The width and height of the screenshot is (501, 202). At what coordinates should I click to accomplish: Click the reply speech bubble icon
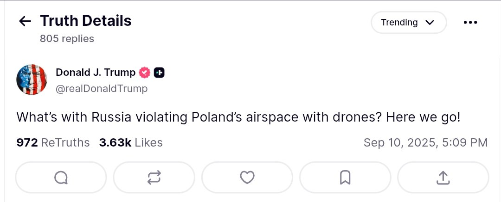coord(61,177)
